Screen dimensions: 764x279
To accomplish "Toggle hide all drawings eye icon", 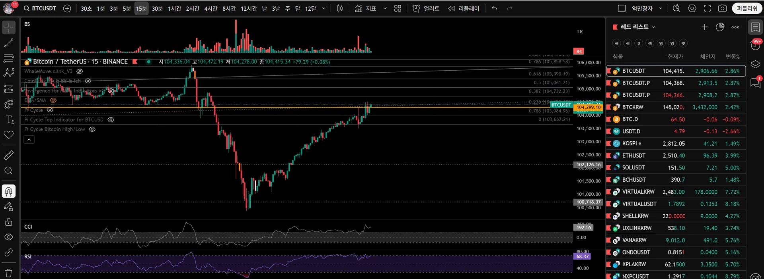I will [x=8, y=237].
